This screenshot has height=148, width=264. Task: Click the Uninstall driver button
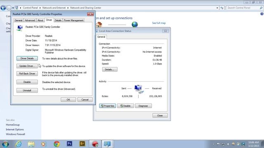pos(27,90)
